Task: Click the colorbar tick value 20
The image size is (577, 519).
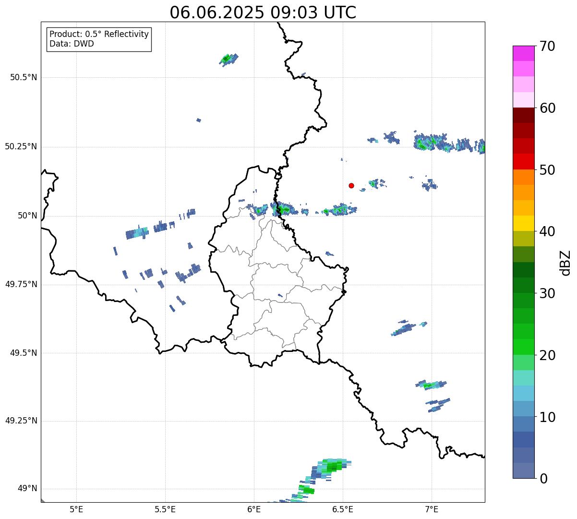Action: (547, 355)
